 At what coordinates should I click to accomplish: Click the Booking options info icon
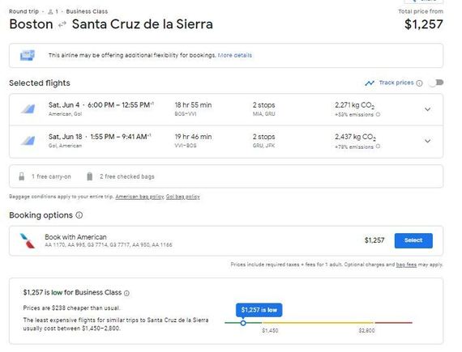pyautogui.click(x=79, y=215)
